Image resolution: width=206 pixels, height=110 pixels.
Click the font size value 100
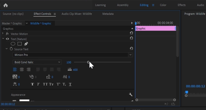[69, 62]
